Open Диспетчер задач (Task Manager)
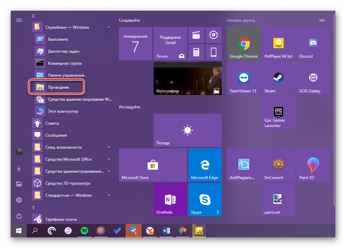This screenshot has width=346, height=248. pos(74,51)
